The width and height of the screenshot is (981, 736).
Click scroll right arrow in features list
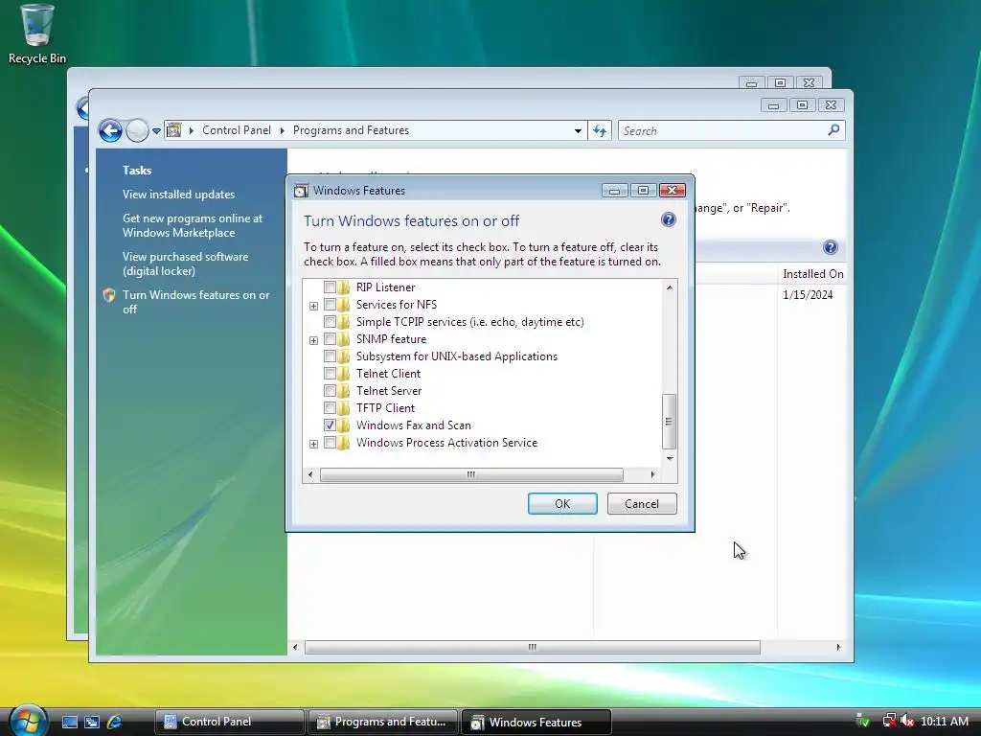652,475
